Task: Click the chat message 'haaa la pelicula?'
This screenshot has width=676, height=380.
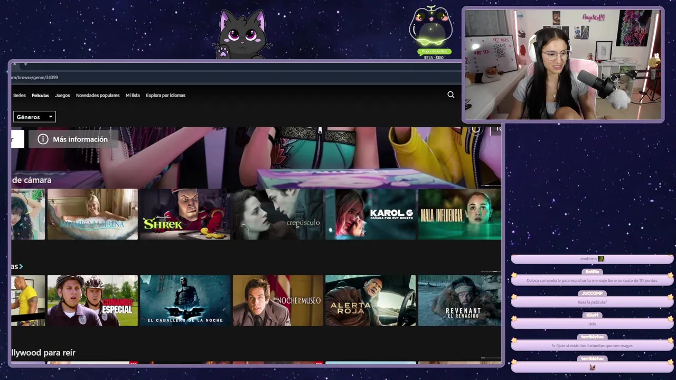Action: pos(592,302)
